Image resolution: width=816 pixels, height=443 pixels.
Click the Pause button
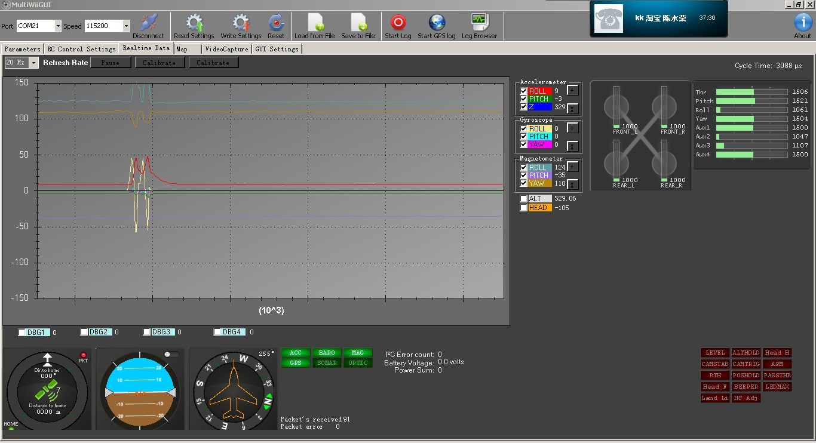111,63
